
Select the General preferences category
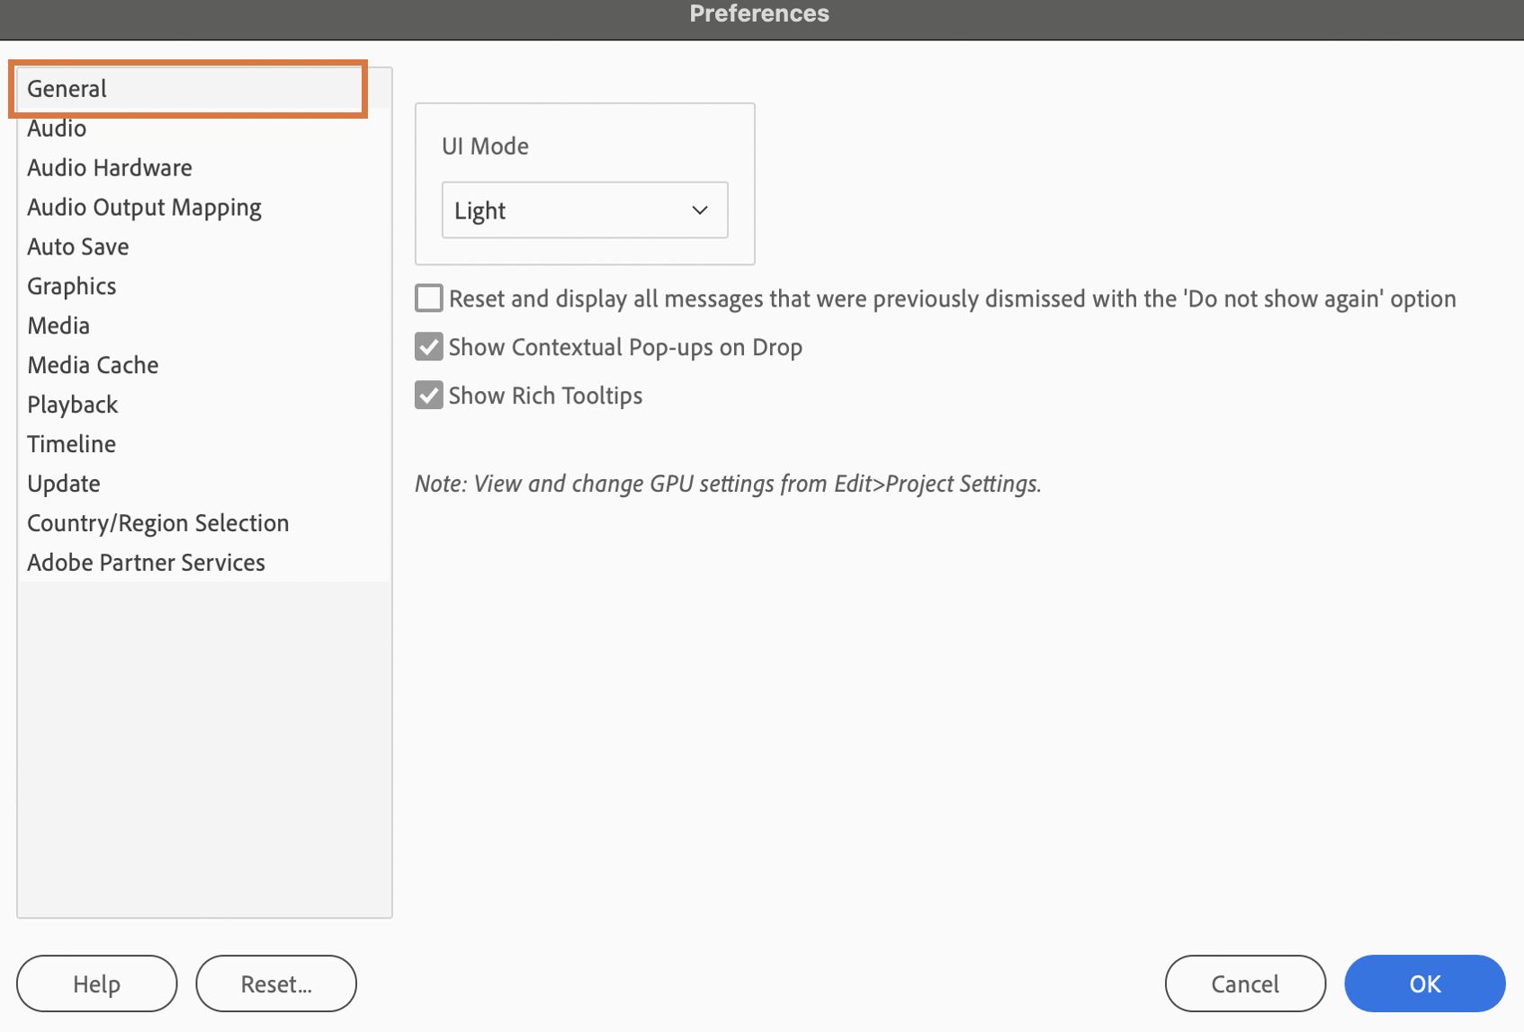click(x=67, y=89)
